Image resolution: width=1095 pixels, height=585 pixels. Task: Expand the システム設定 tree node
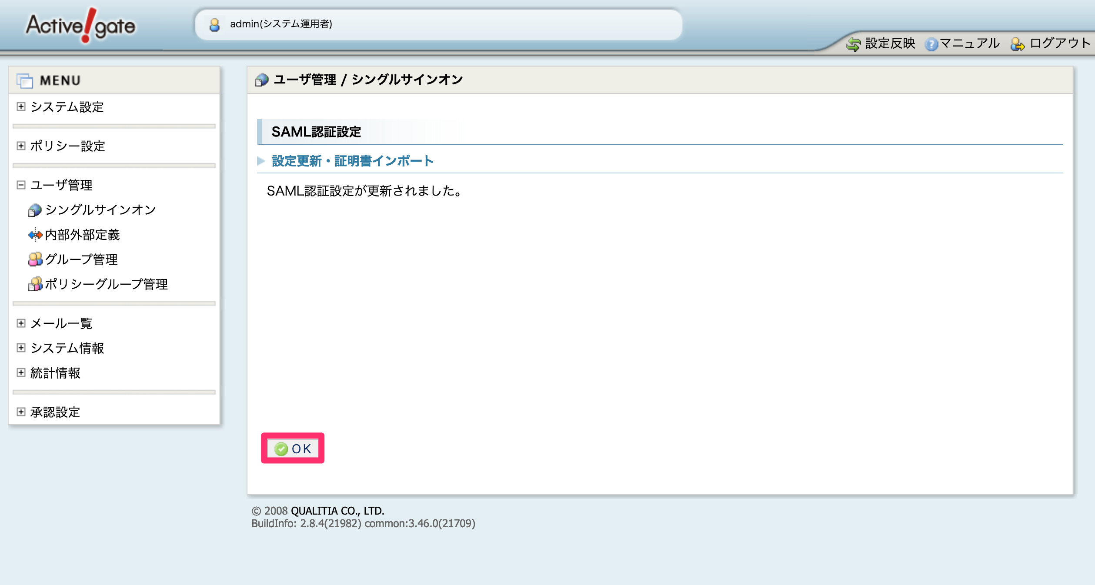(21, 106)
